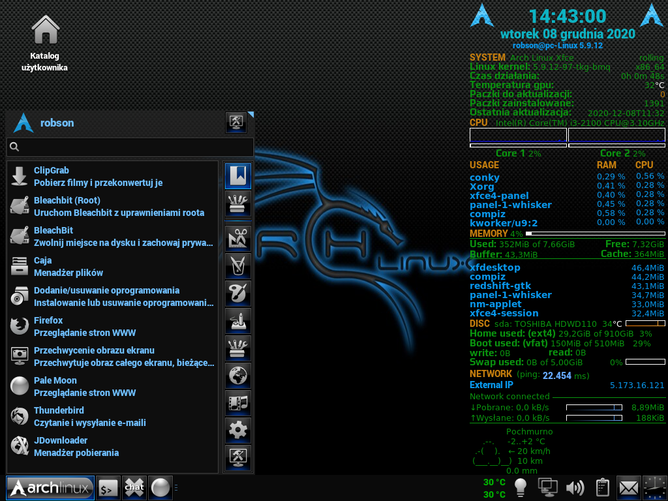Viewport: 668px width, 501px height.
Task: Open the Graphics palette category
Action: (x=237, y=293)
